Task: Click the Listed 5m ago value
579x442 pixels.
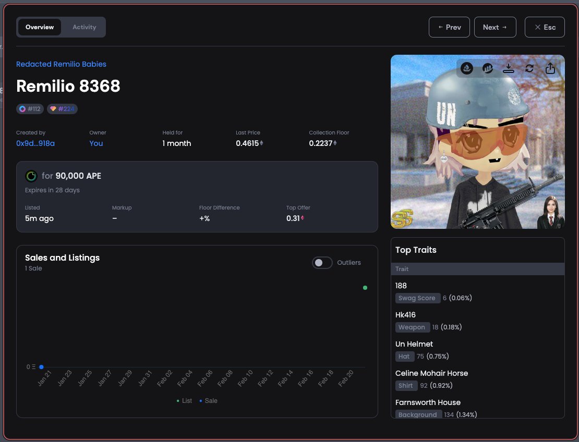Action: [x=39, y=218]
